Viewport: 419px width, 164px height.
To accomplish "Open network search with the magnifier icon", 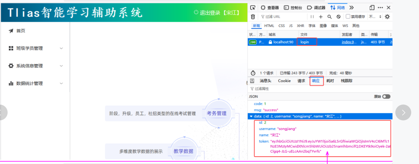I will [330, 17].
